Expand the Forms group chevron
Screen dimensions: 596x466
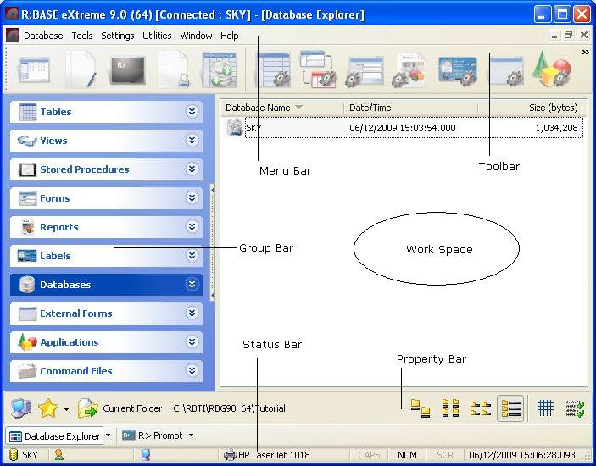coord(192,198)
